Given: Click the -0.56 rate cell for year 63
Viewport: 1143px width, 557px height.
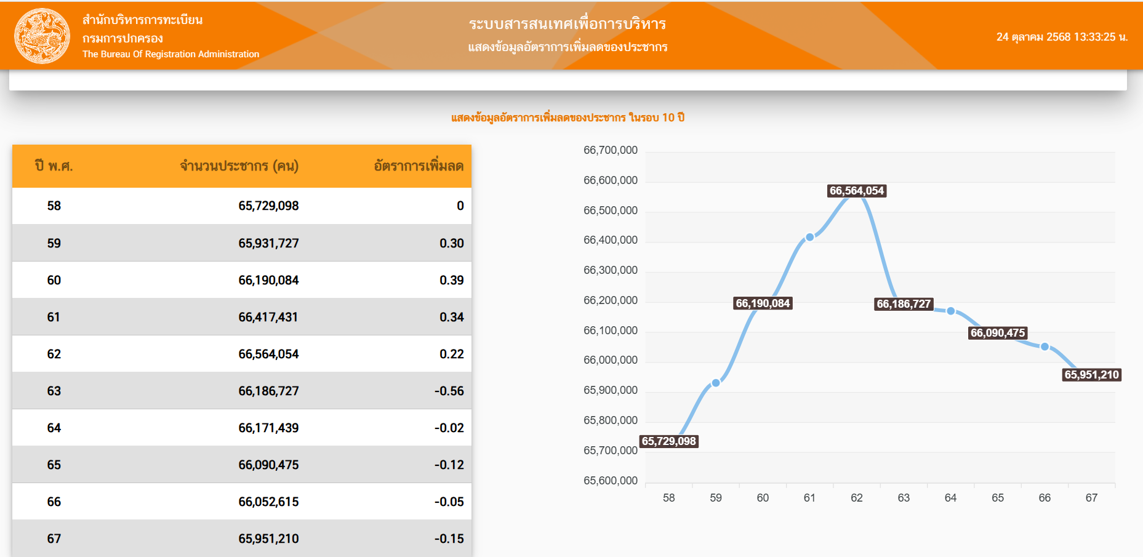Looking at the screenshot, I should click(x=449, y=391).
